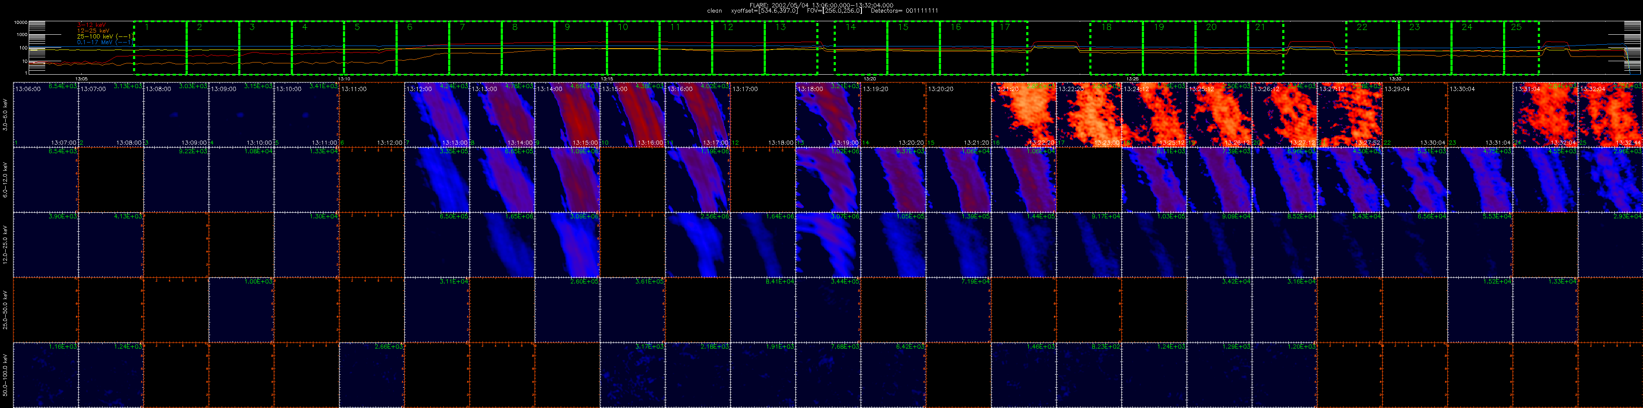Open the 25.0-50.0 keV image with peak 3.11E+04

(x=437, y=309)
